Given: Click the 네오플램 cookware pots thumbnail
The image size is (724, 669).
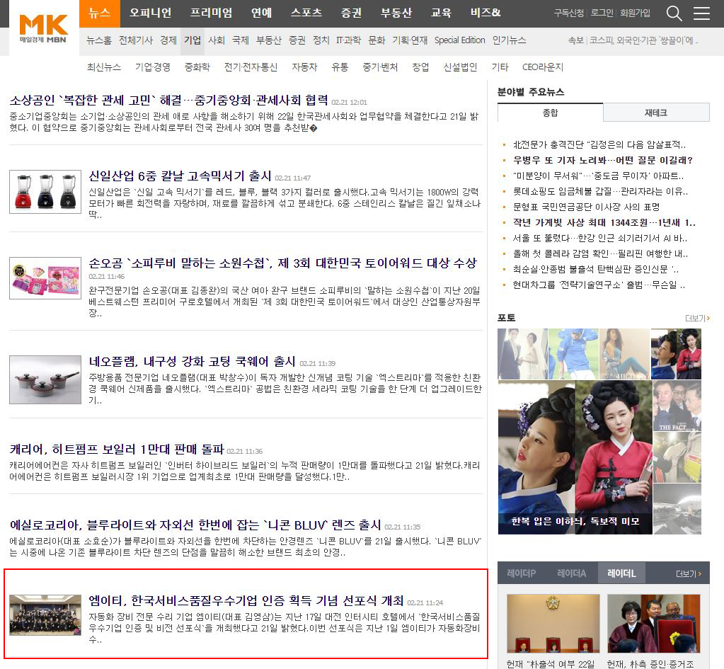Looking at the screenshot, I should (x=45, y=379).
